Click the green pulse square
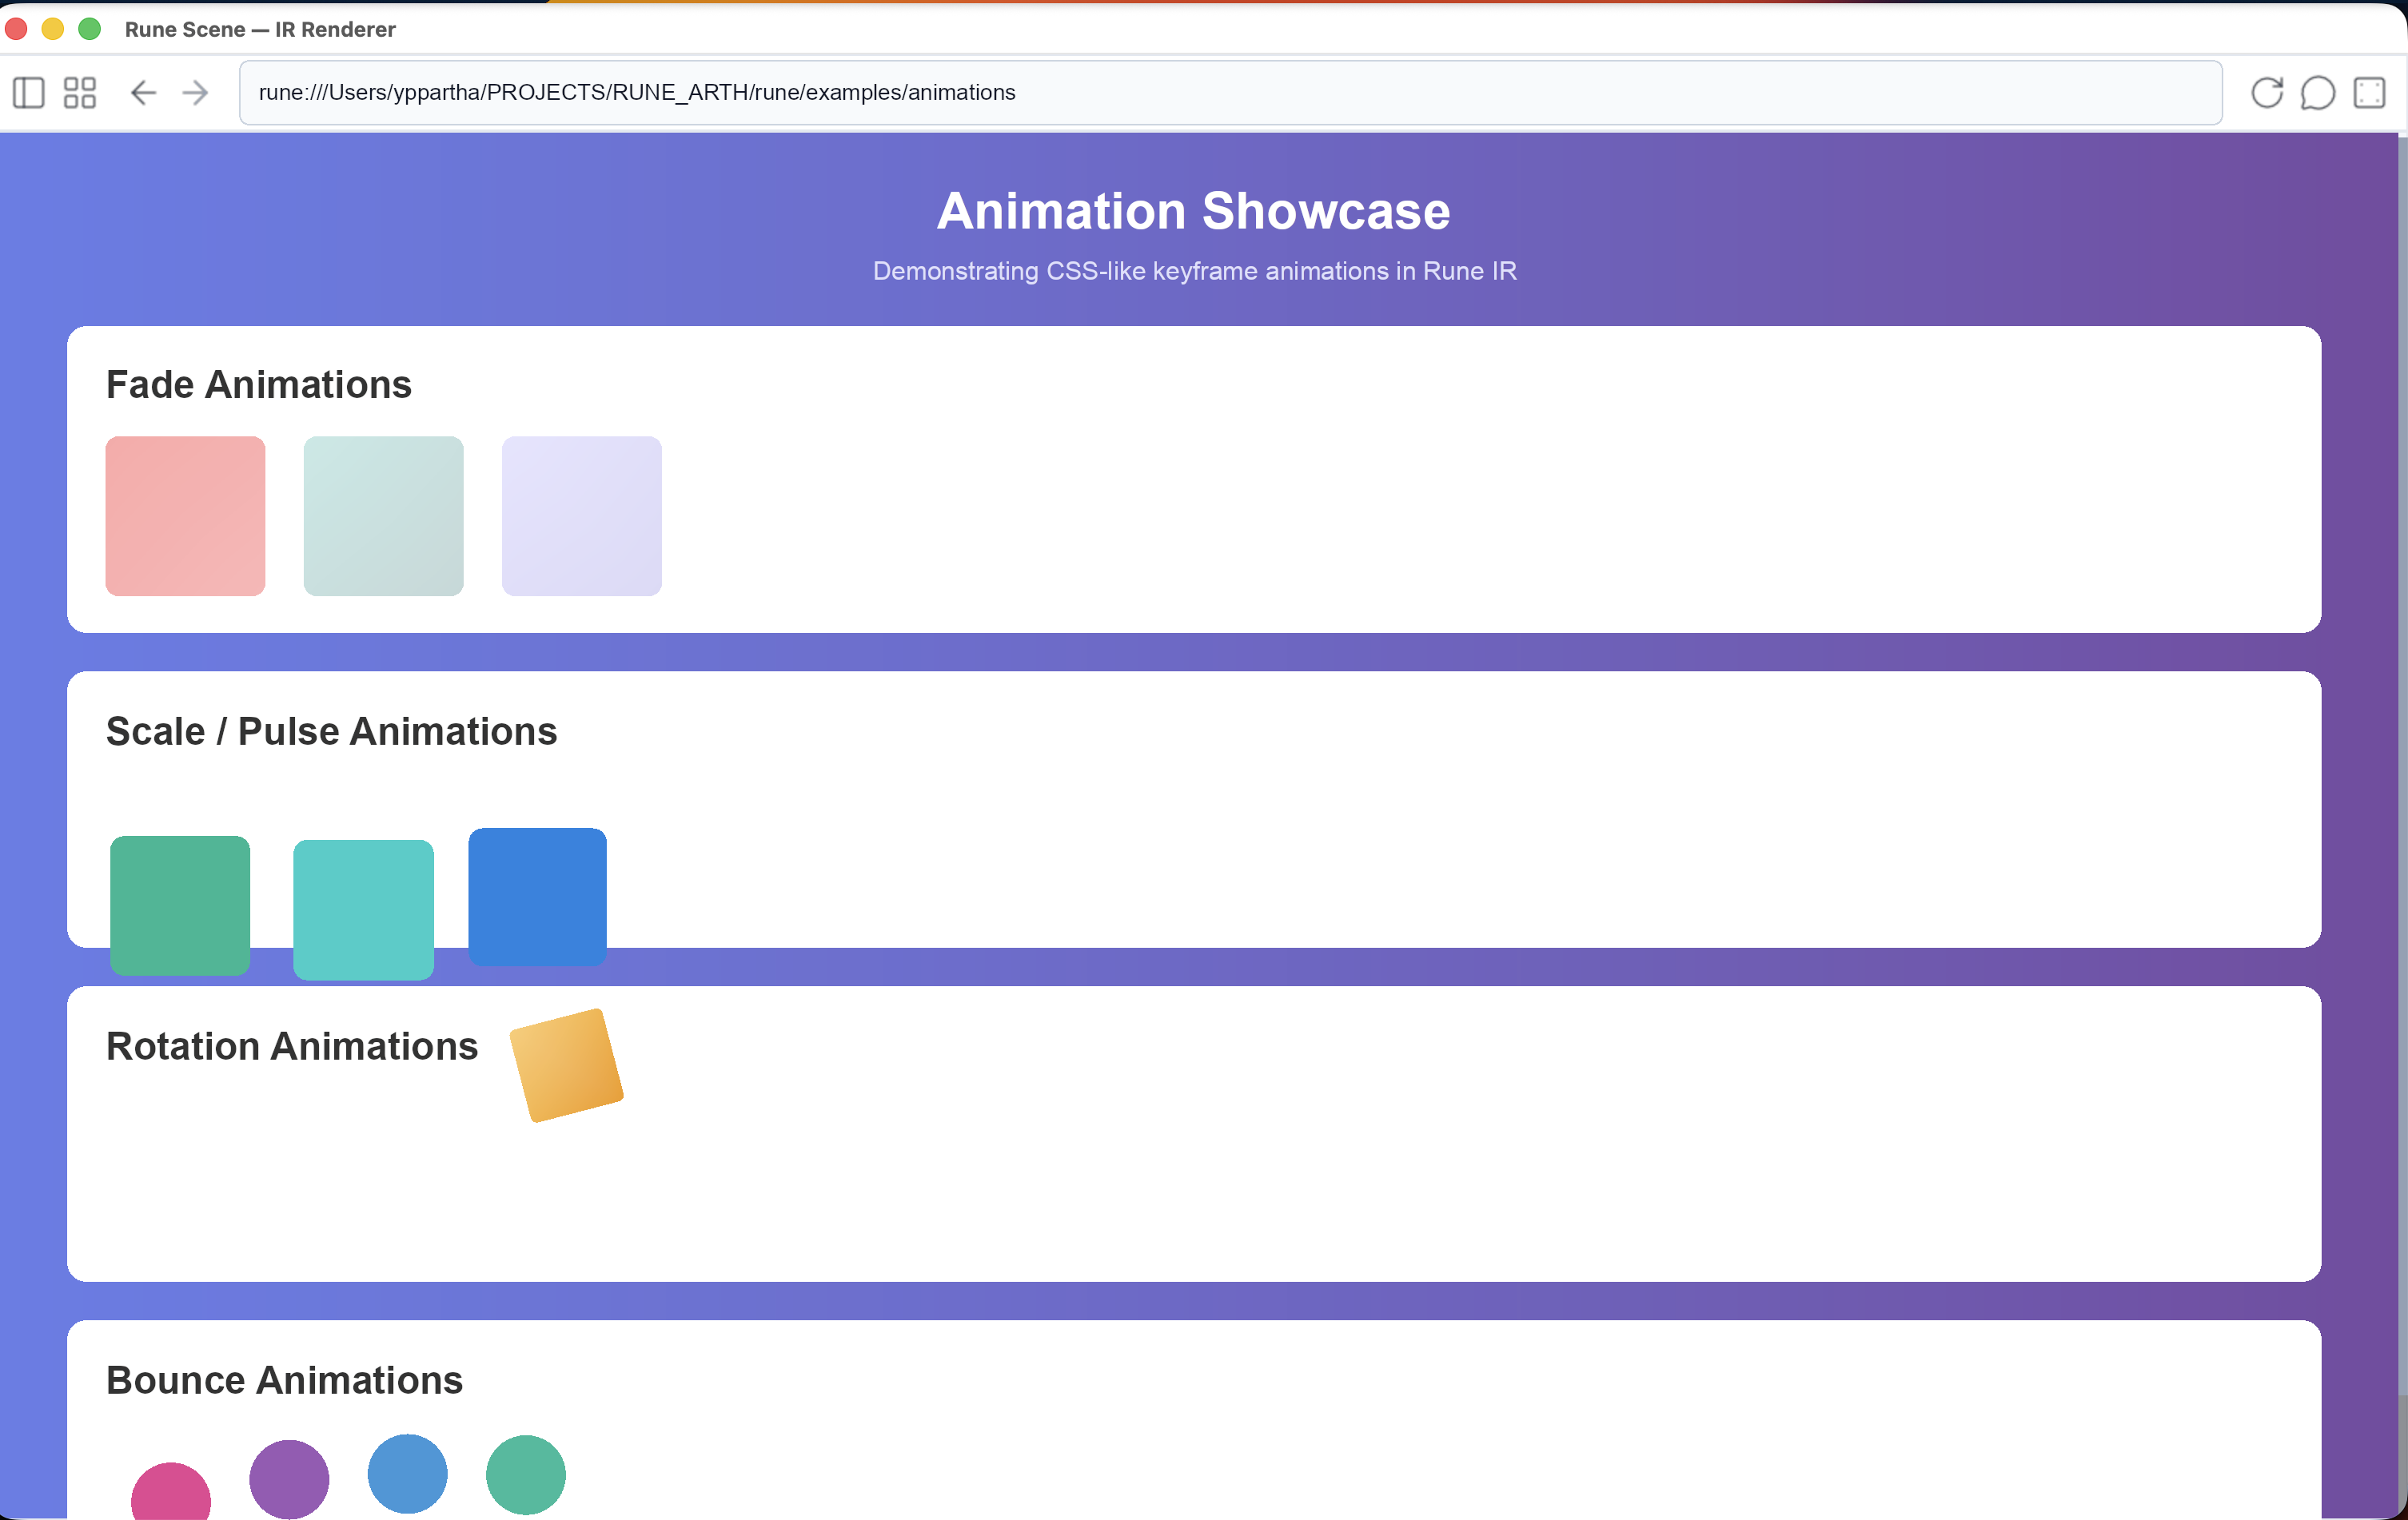The width and height of the screenshot is (2408, 1520). [180, 905]
